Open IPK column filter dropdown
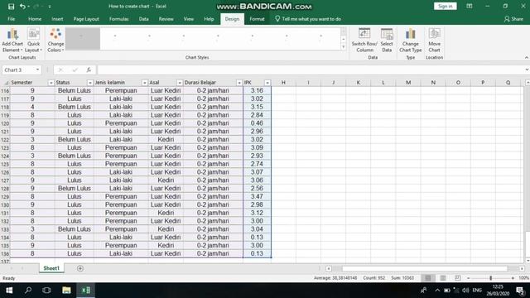Screen dimensions: 530x298 tap(267, 83)
